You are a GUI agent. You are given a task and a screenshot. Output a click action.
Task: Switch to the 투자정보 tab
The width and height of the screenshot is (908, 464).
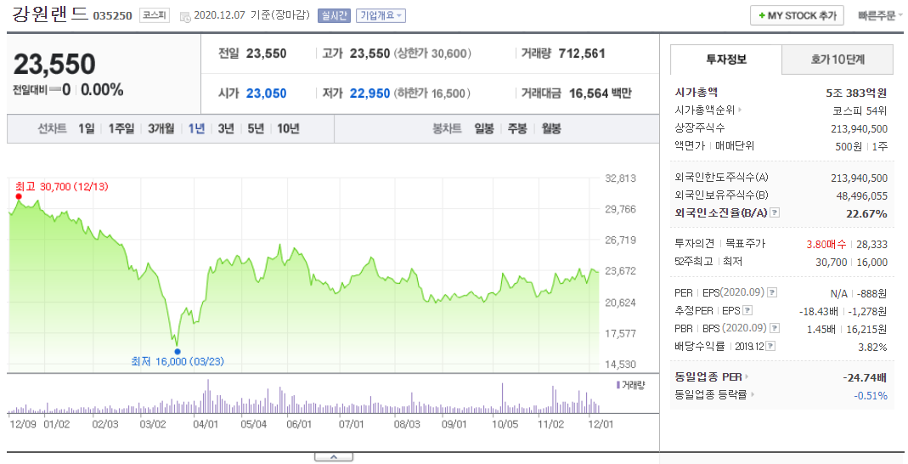click(726, 59)
